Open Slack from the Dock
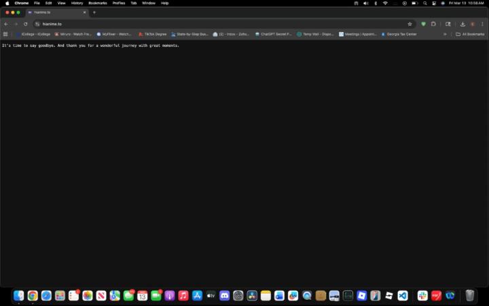The width and height of the screenshot is (489, 306). (422, 295)
